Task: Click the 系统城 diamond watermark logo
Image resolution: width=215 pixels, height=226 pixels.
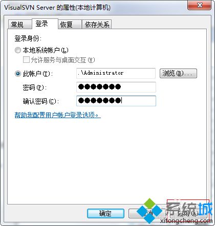Action: [149, 211]
